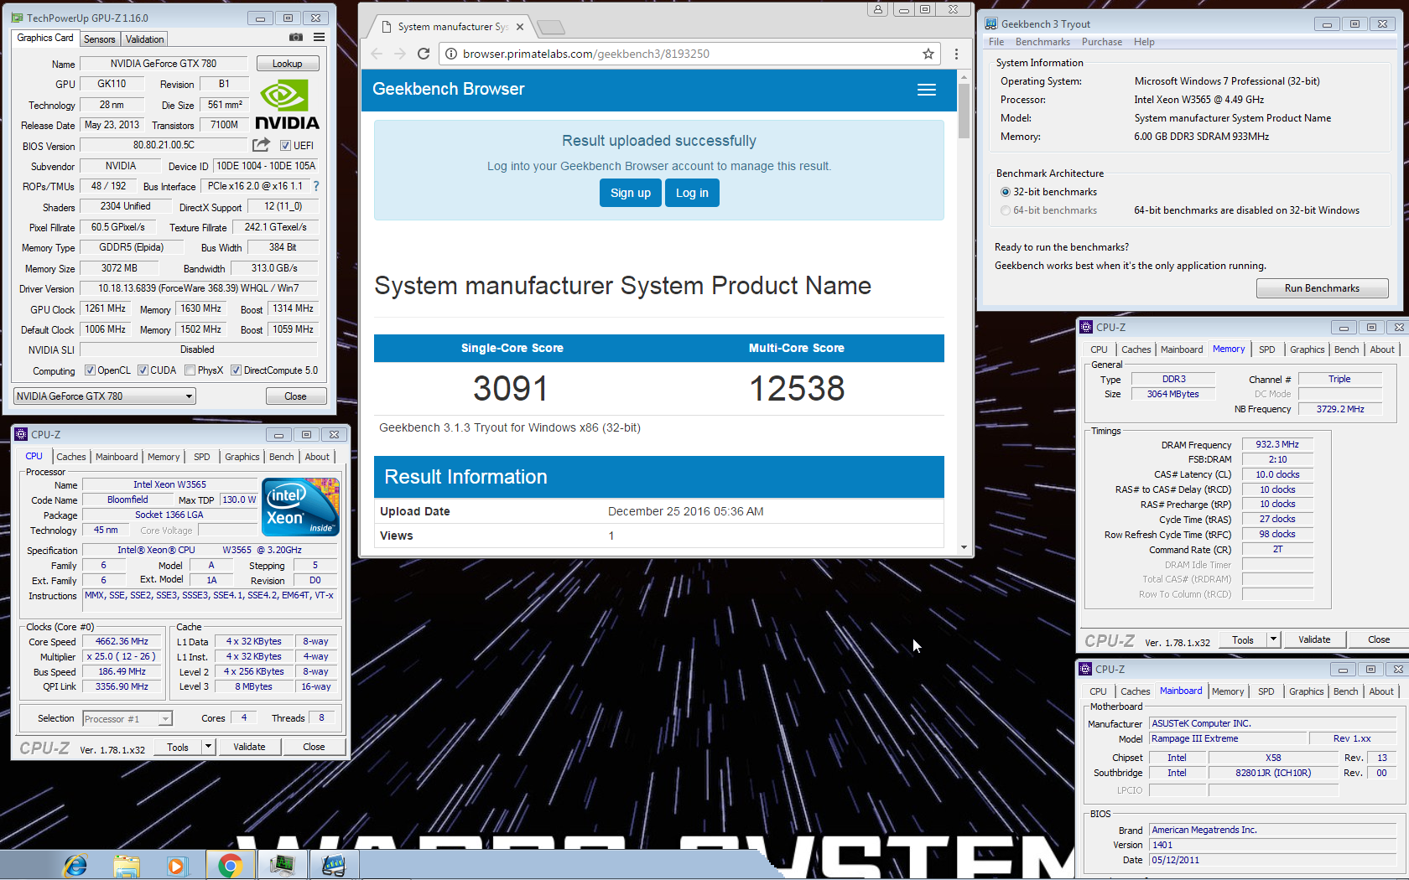Select the 32-bit benchmarks radio button
The height and width of the screenshot is (880, 1409).
[1006, 192]
